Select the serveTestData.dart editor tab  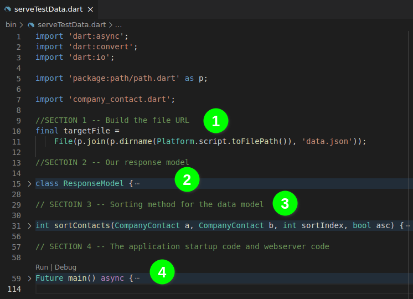pos(49,9)
